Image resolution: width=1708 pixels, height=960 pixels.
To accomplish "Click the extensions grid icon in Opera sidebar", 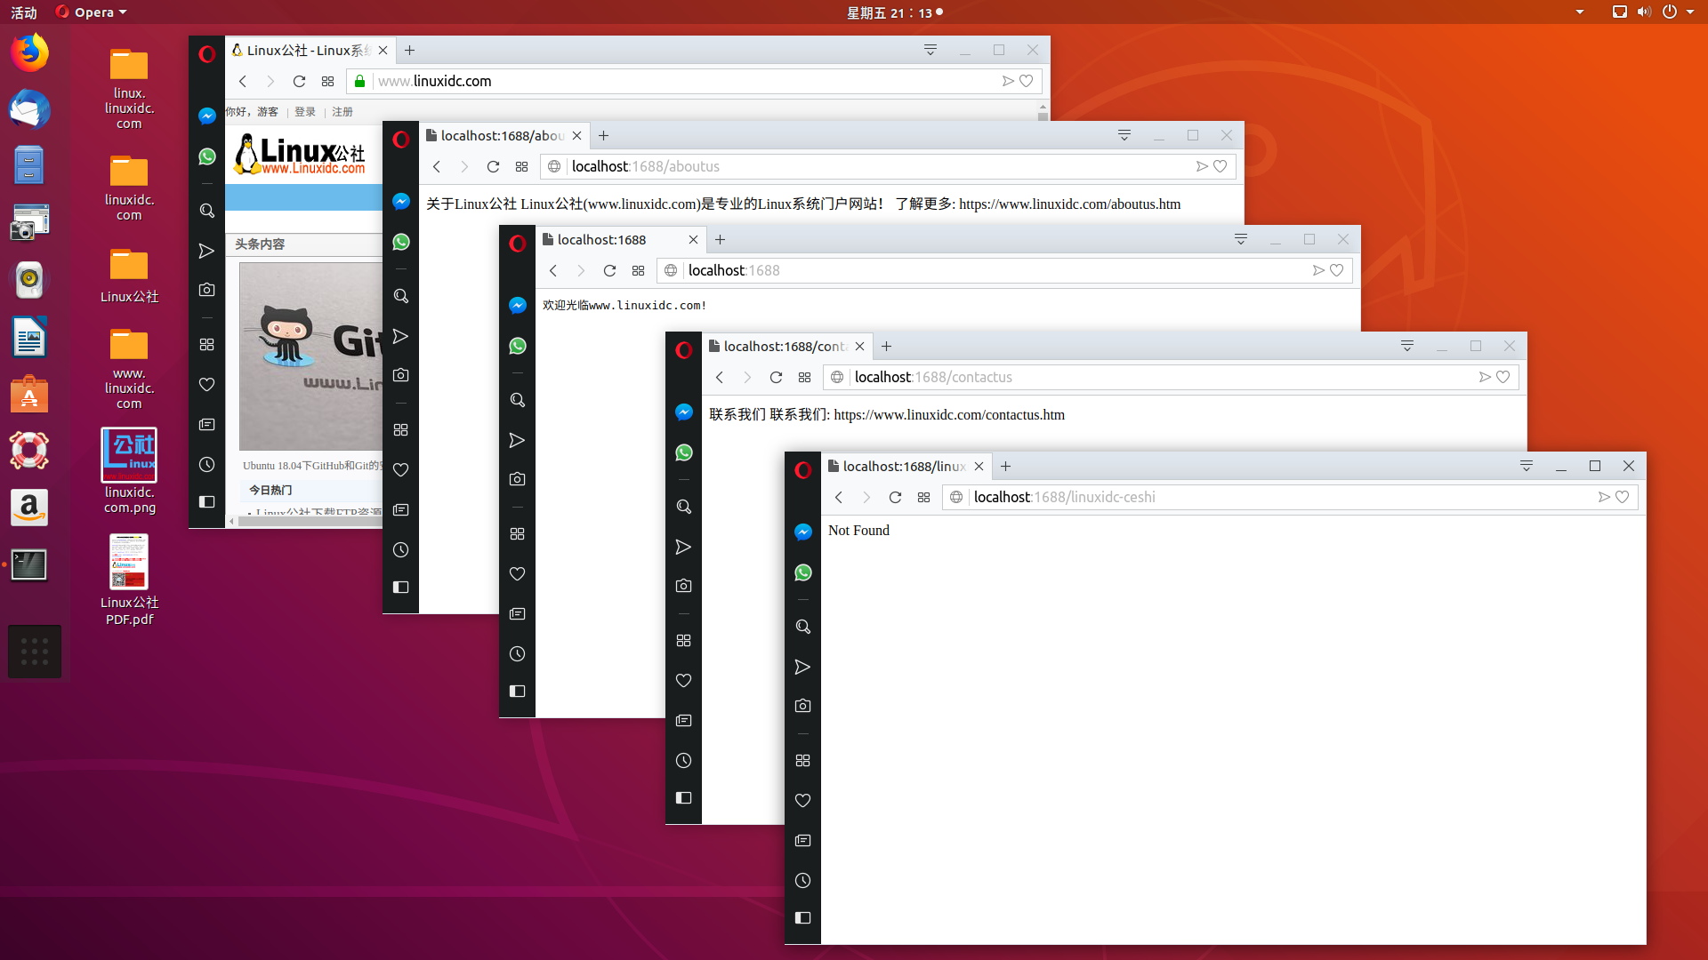I will (206, 345).
